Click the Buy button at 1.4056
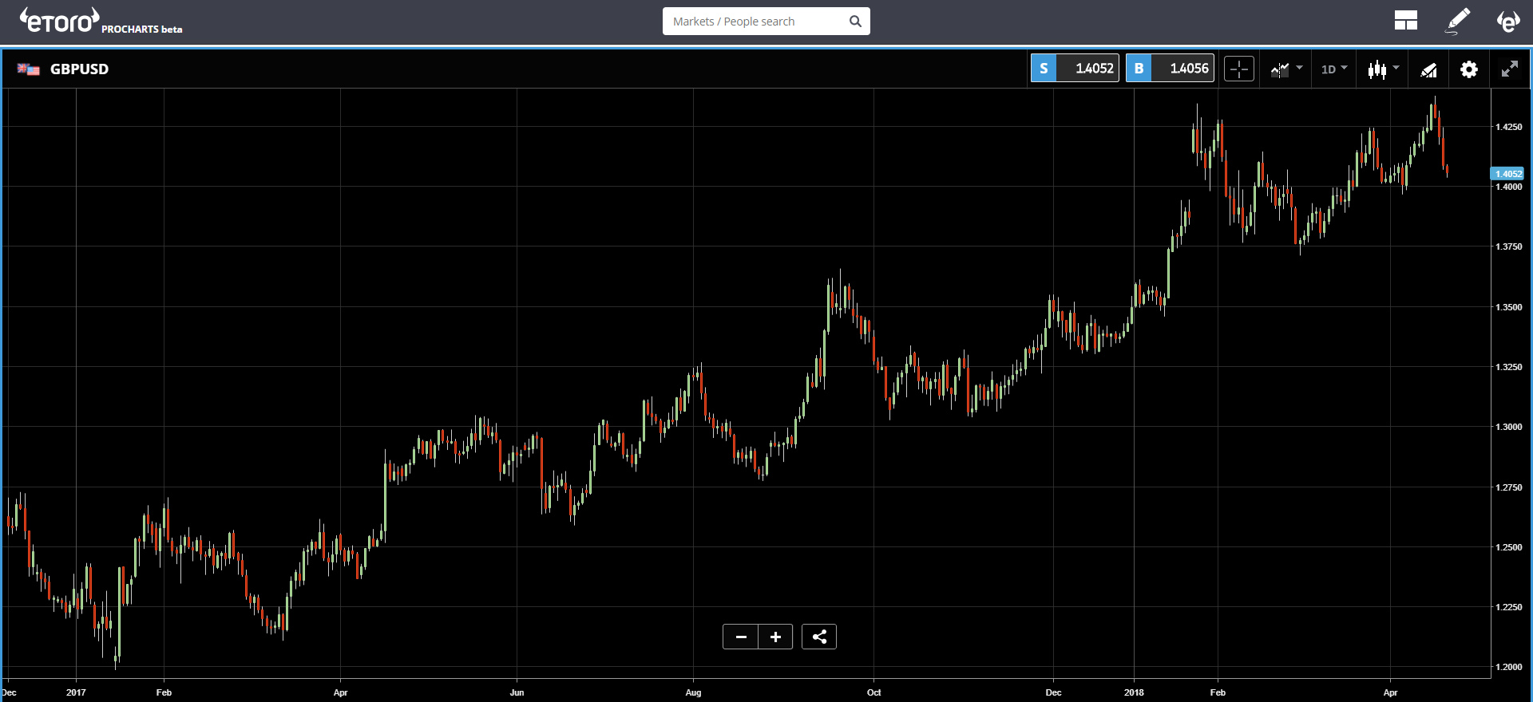This screenshot has width=1533, height=702. (x=1170, y=69)
